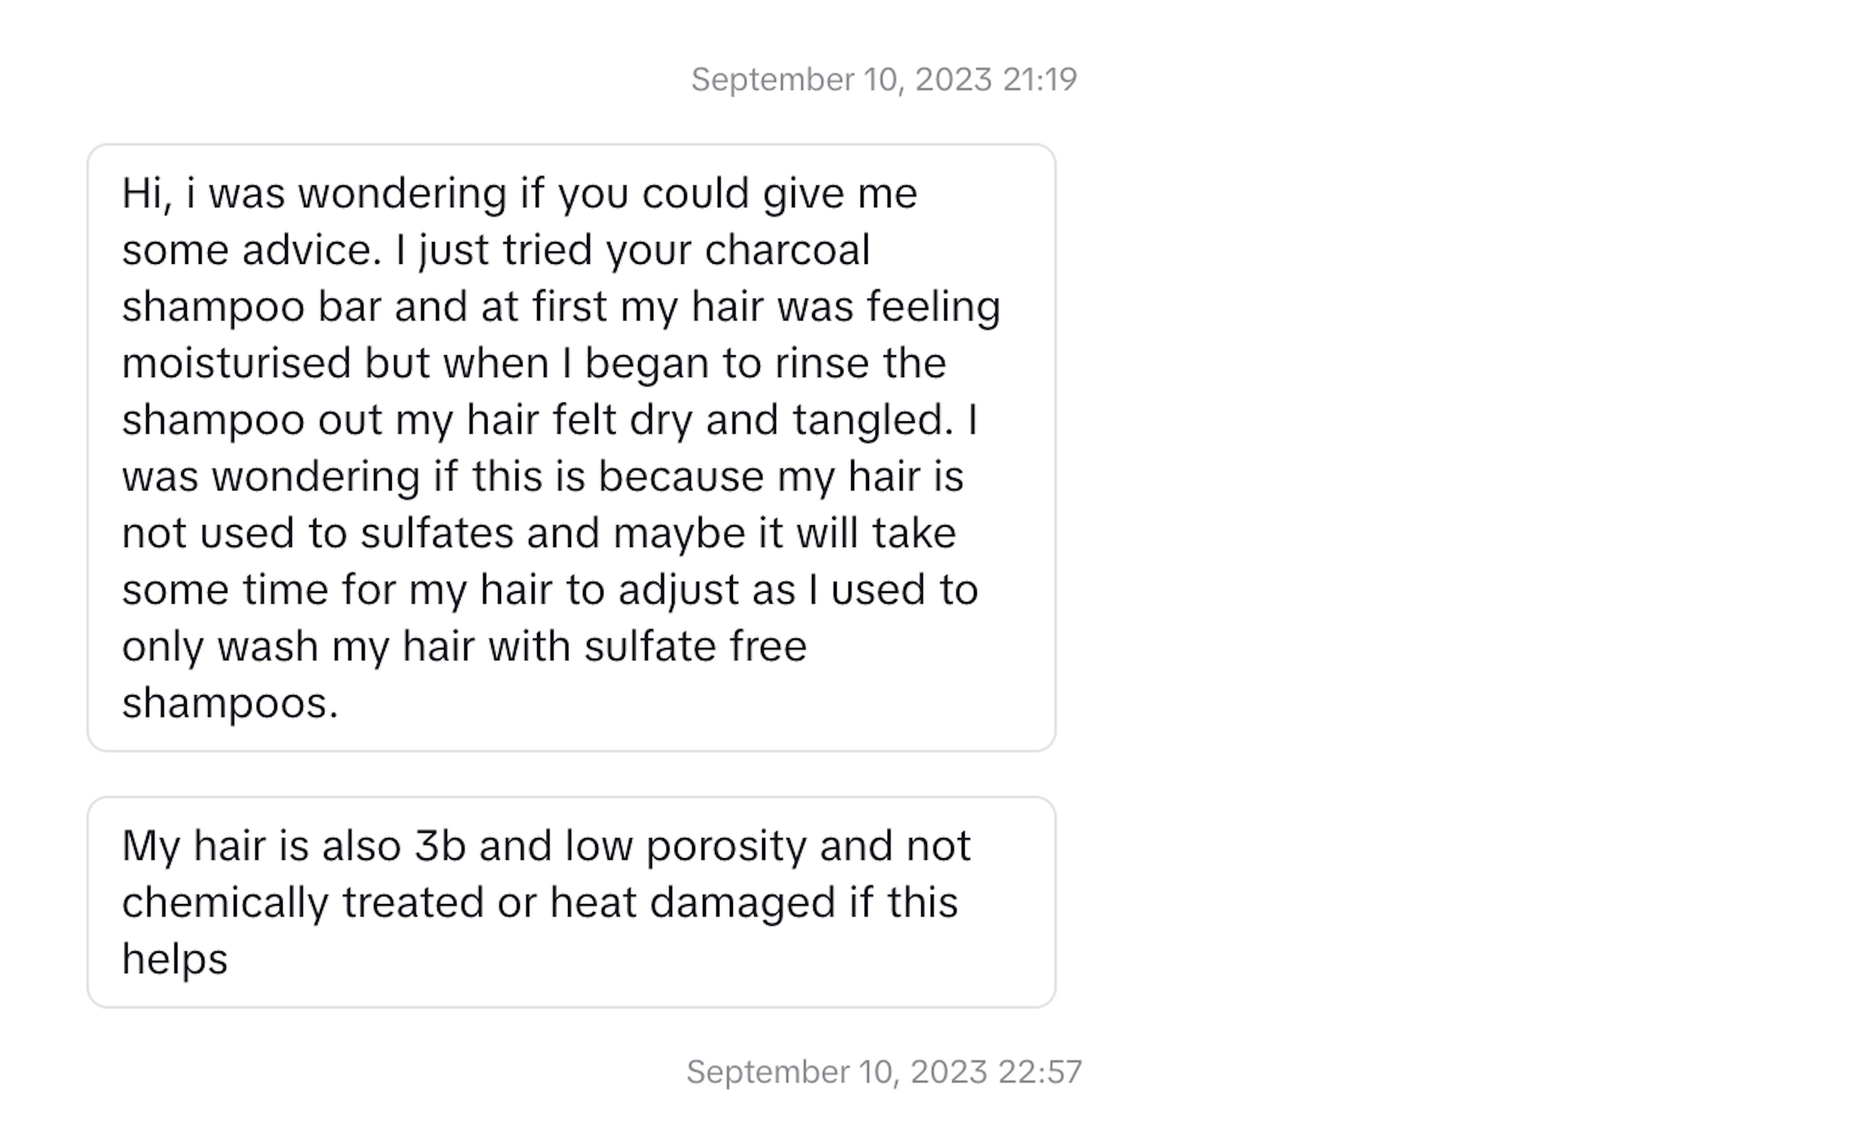Click the word "wondering" on the first message line
This screenshot has width=1855, height=1122.
403,193
